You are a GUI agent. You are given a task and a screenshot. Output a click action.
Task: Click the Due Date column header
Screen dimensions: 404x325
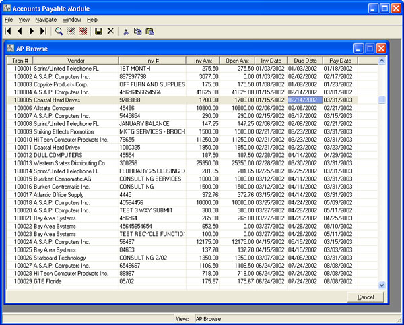click(305, 61)
